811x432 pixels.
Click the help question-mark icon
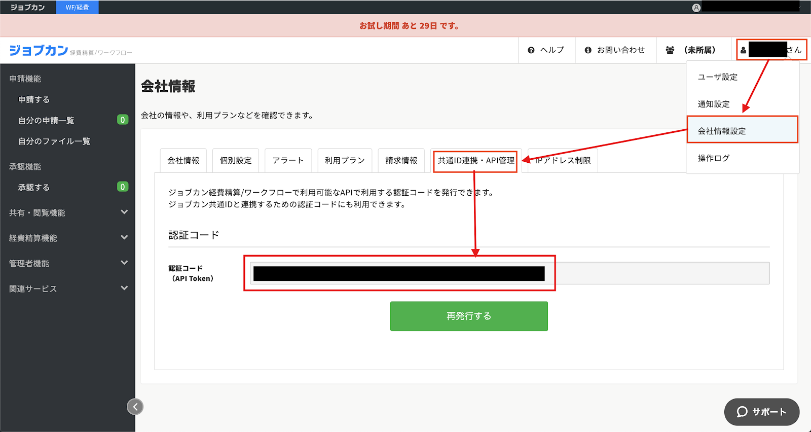[531, 50]
